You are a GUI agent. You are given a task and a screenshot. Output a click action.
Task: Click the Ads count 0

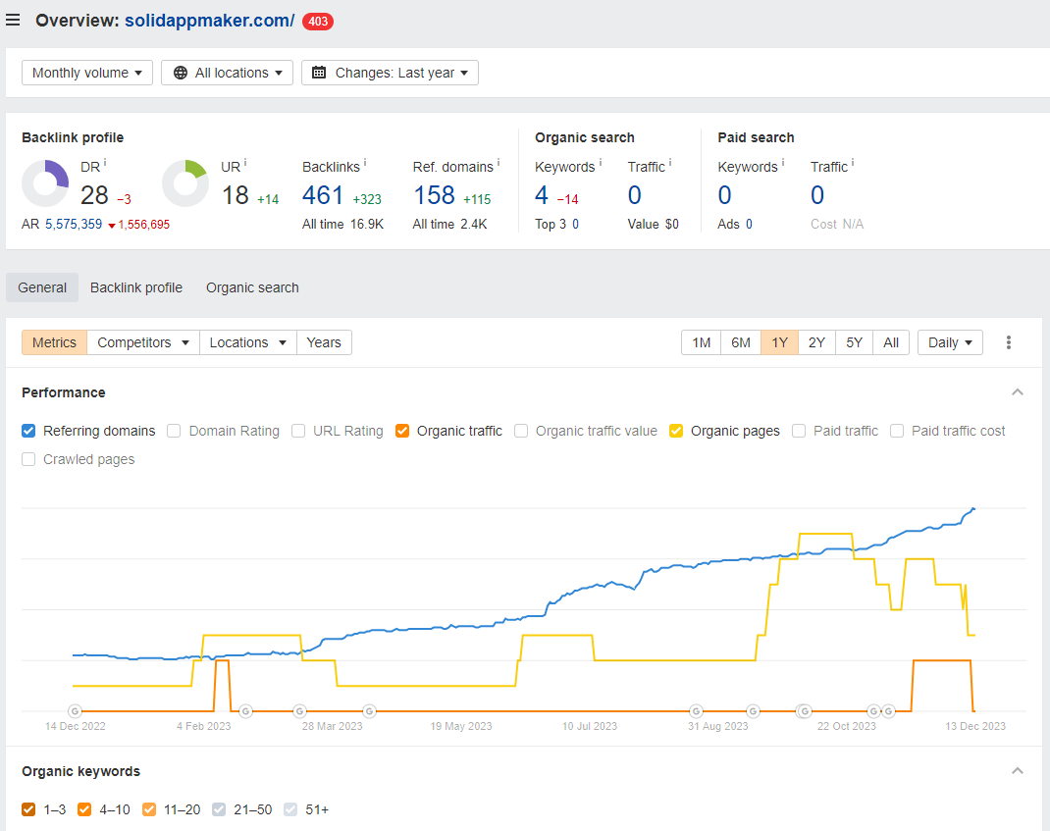[749, 225]
